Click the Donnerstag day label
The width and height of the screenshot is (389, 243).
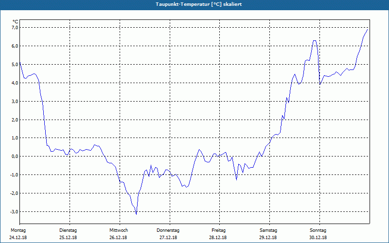tap(168, 230)
